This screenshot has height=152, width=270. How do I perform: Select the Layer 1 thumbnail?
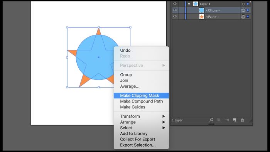pos(196,4)
